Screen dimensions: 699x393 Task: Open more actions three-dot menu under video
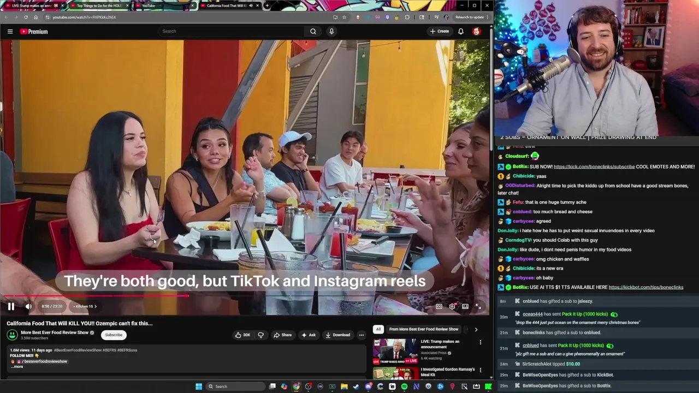pyautogui.click(x=361, y=335)
